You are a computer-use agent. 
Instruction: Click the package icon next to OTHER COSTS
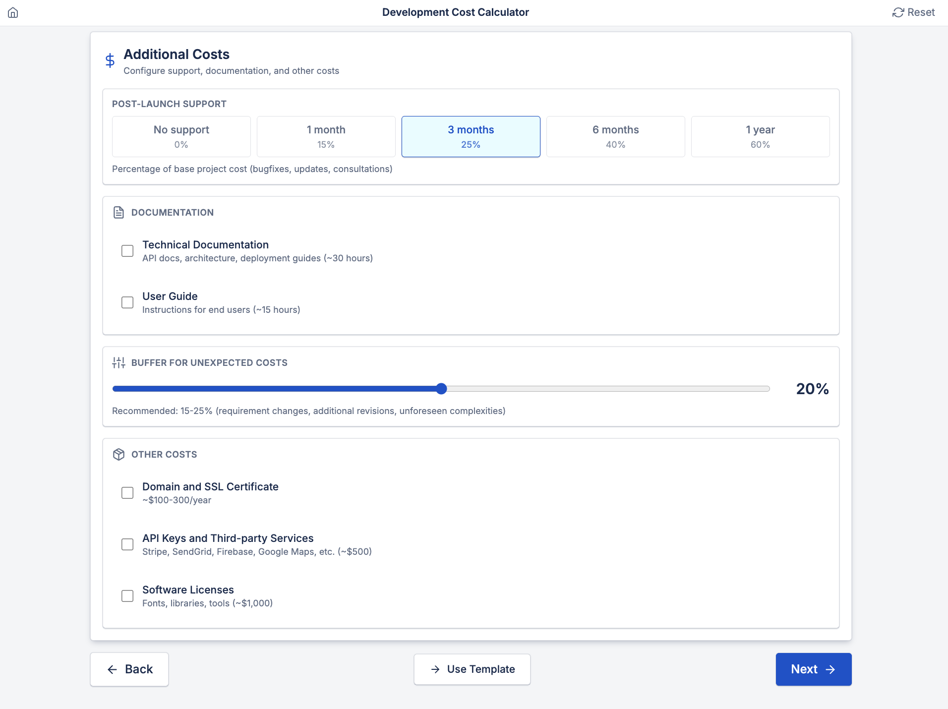(119, 454)
